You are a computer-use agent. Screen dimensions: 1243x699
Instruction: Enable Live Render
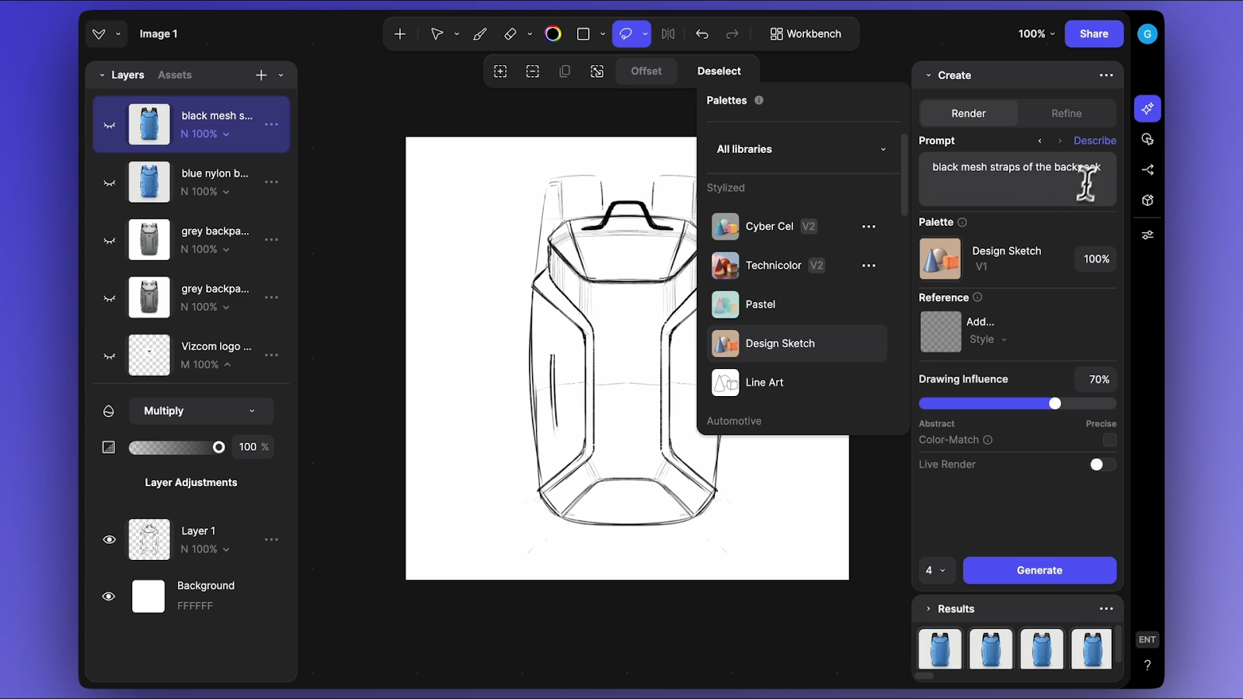1101,464
